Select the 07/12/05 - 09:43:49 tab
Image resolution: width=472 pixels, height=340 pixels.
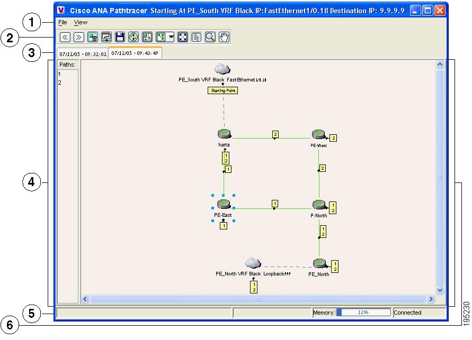[x=135, y=53]
